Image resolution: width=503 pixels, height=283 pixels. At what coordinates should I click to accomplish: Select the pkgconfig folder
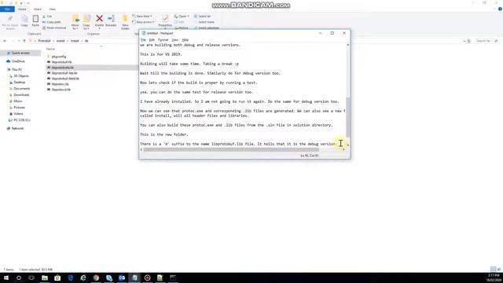point(59,57)
